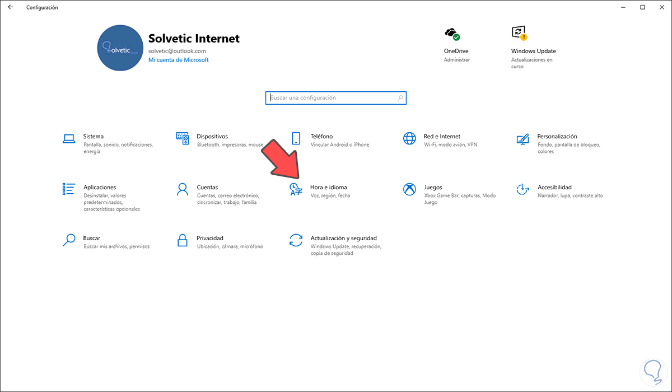
Task: Click the Buscar magnifier category icon
Action: 69,240
